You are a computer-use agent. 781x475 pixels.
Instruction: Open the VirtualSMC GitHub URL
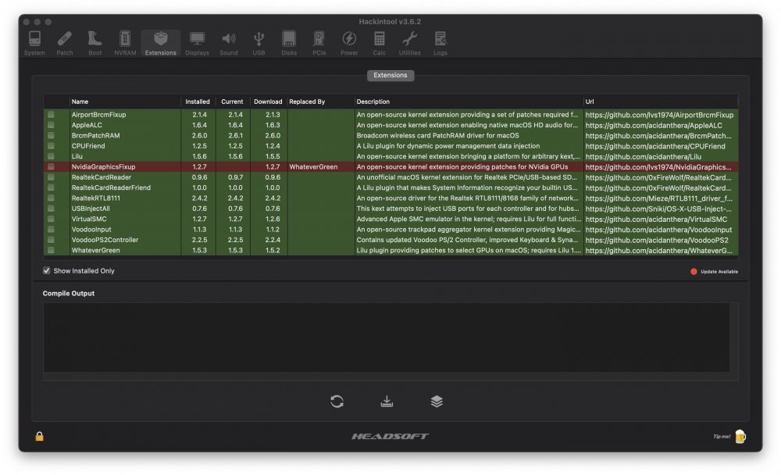point(656,220)
